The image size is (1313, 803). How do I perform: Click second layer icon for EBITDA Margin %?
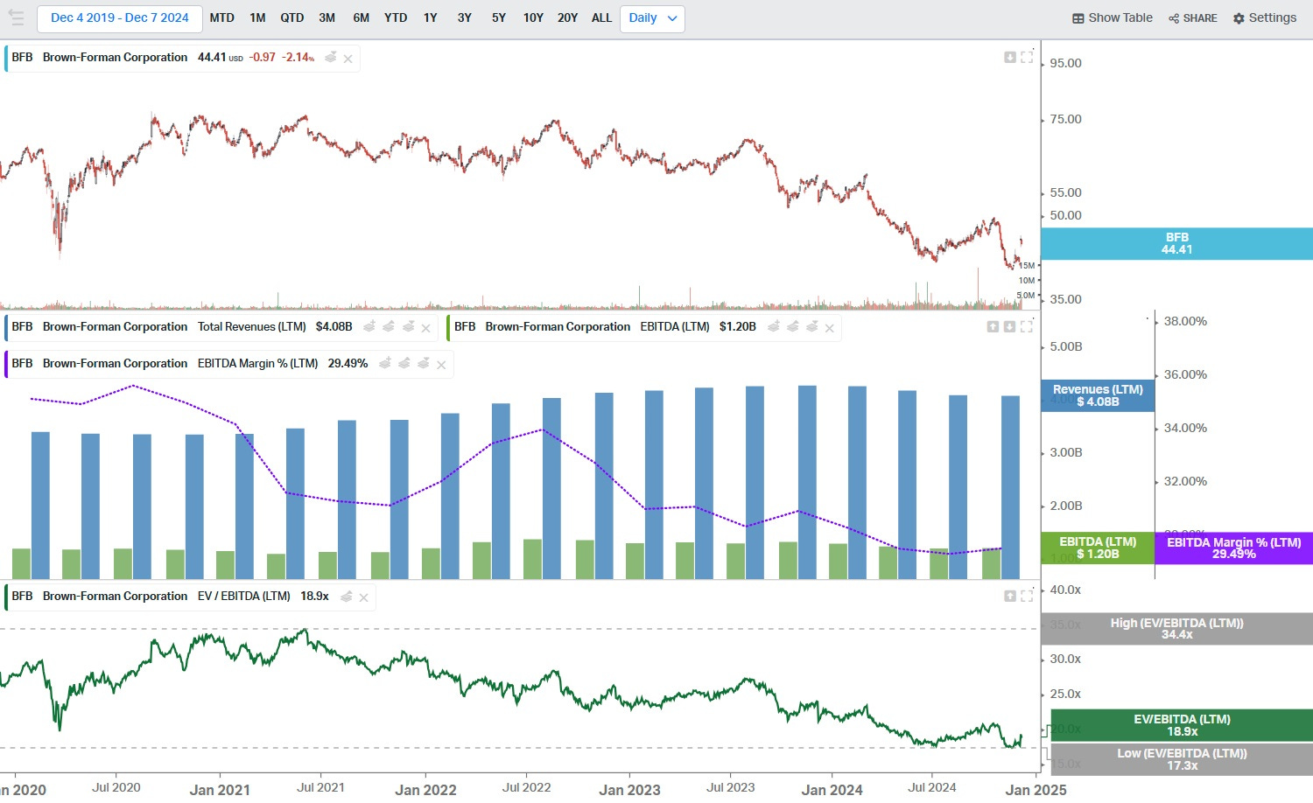(404, 363)
